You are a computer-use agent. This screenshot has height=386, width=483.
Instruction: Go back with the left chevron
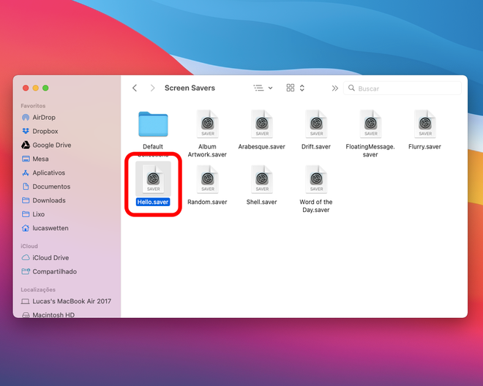[x=135, y=88]
